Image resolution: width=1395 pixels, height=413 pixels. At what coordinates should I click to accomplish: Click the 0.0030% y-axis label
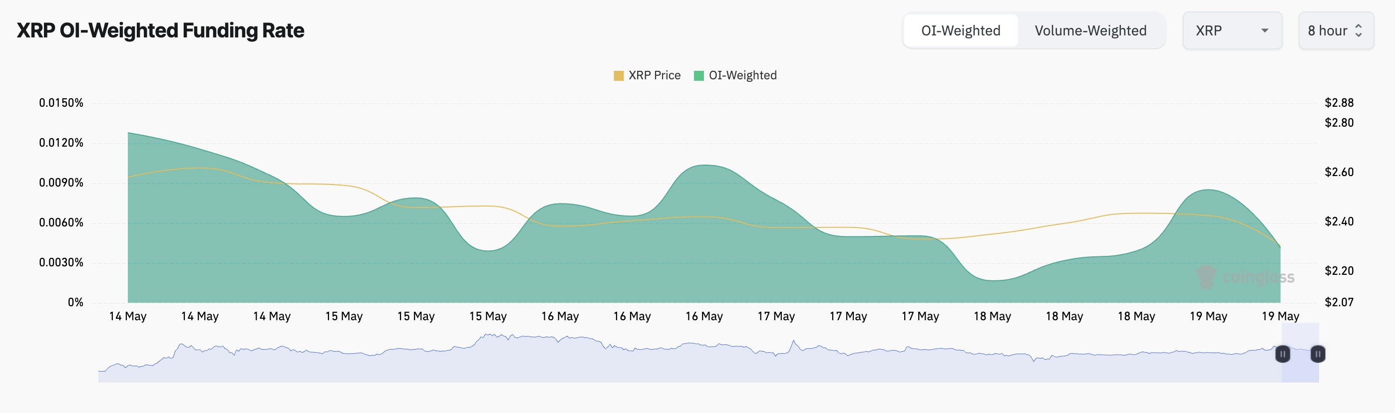coord(61,262)
